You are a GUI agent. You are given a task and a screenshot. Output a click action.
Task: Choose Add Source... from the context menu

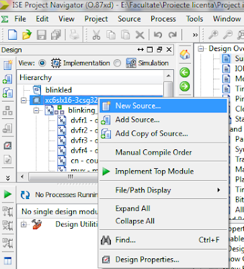pos(163,120)
